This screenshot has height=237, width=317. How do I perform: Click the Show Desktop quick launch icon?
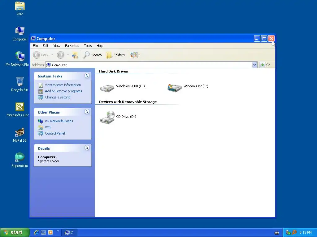(x=43, y=232)
